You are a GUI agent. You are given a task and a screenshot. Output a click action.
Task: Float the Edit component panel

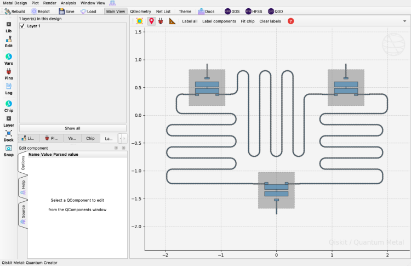(116, 148)
